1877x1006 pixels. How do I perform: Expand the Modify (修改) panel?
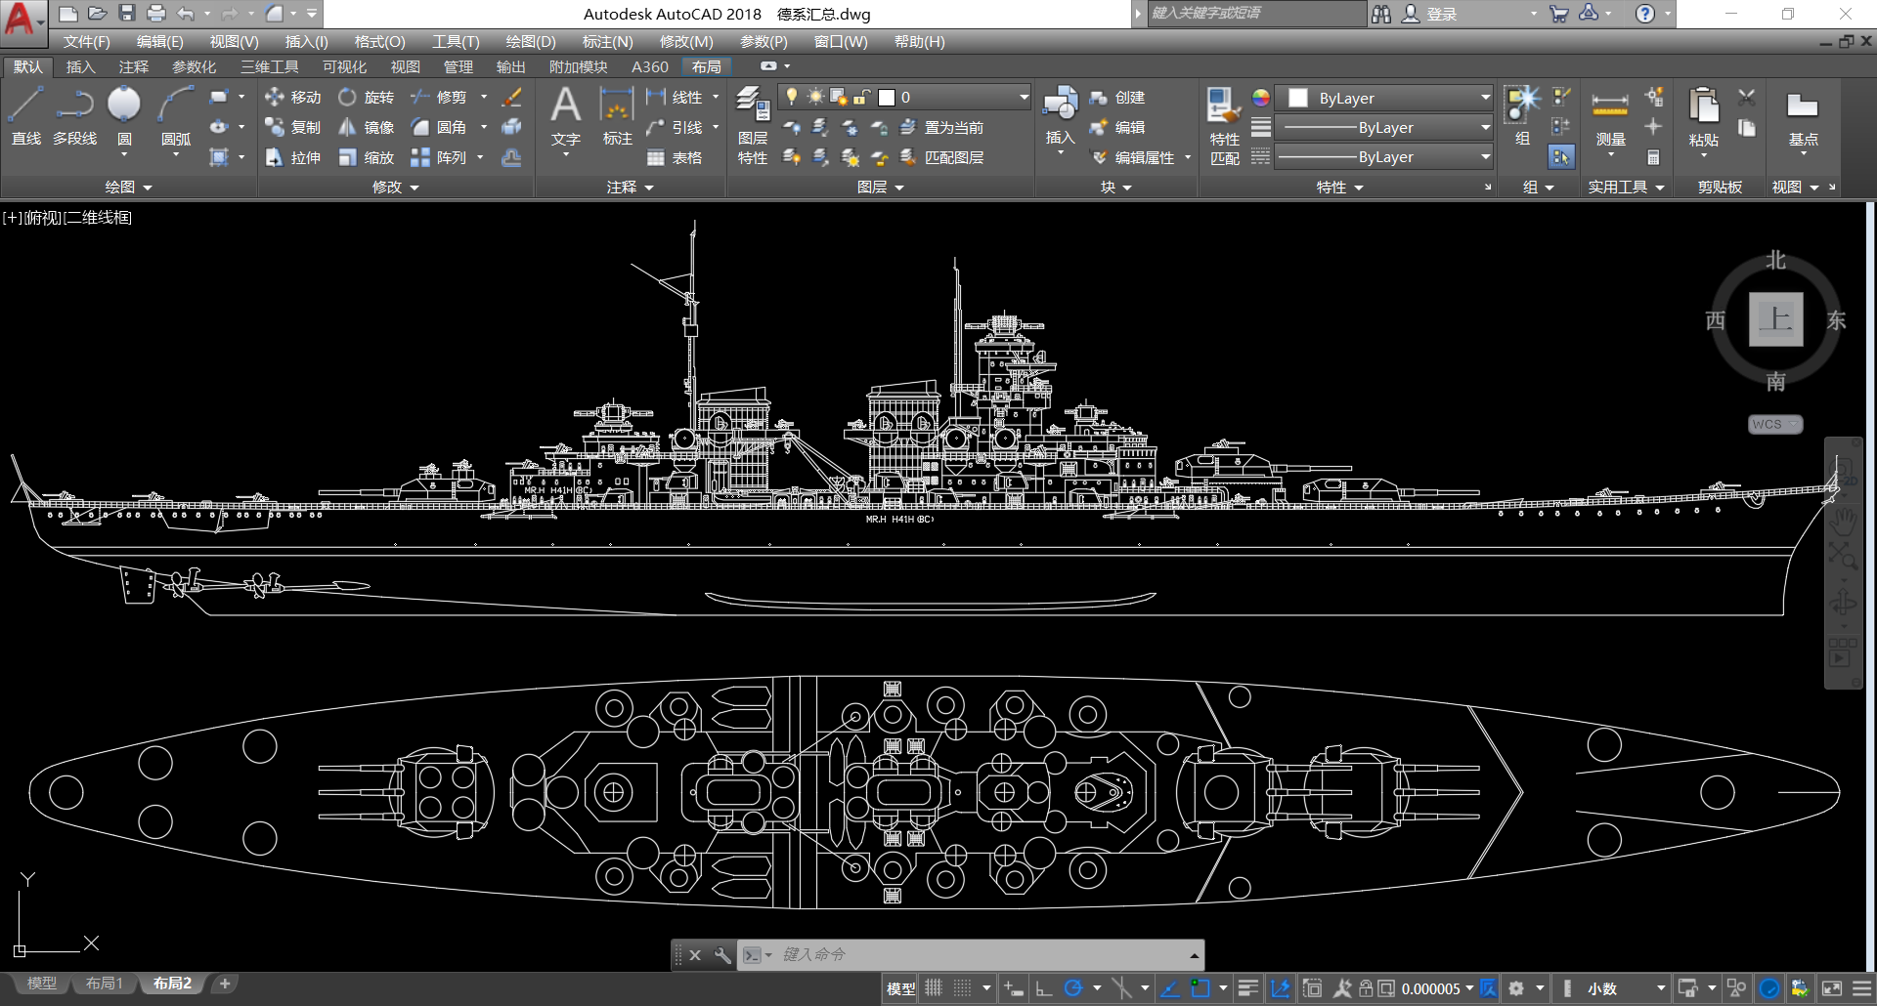tap(396, 187)
